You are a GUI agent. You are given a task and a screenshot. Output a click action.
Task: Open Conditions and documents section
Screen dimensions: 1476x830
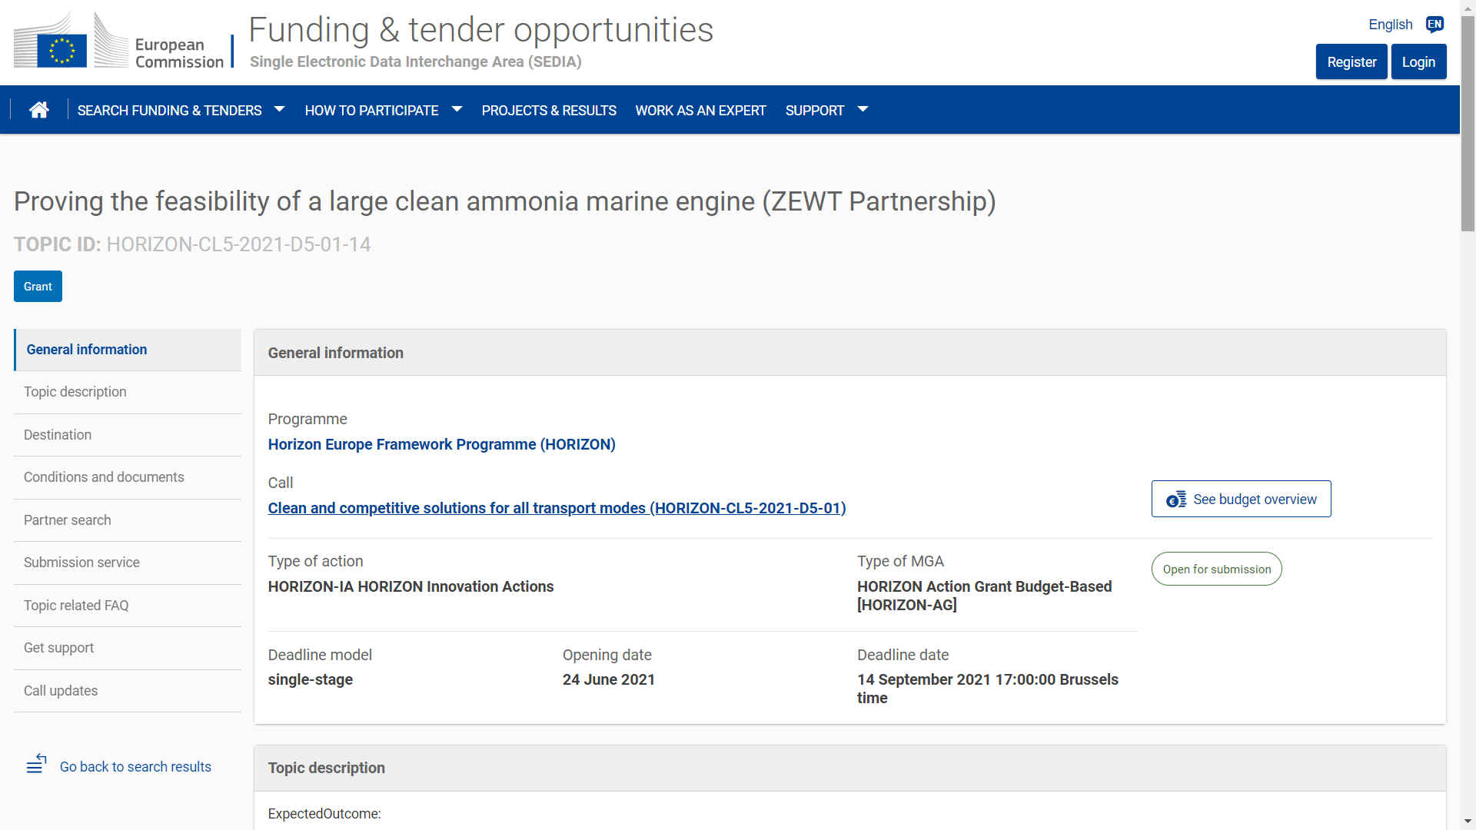pos(128,477)
